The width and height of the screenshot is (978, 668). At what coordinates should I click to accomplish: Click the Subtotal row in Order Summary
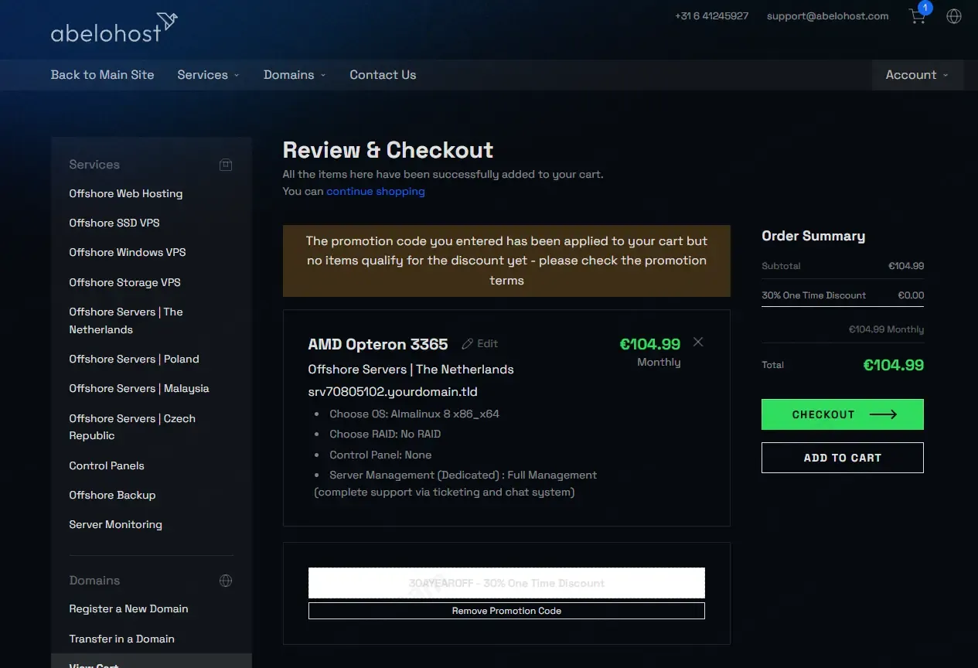pyautogui.click(x=843, y=266)
